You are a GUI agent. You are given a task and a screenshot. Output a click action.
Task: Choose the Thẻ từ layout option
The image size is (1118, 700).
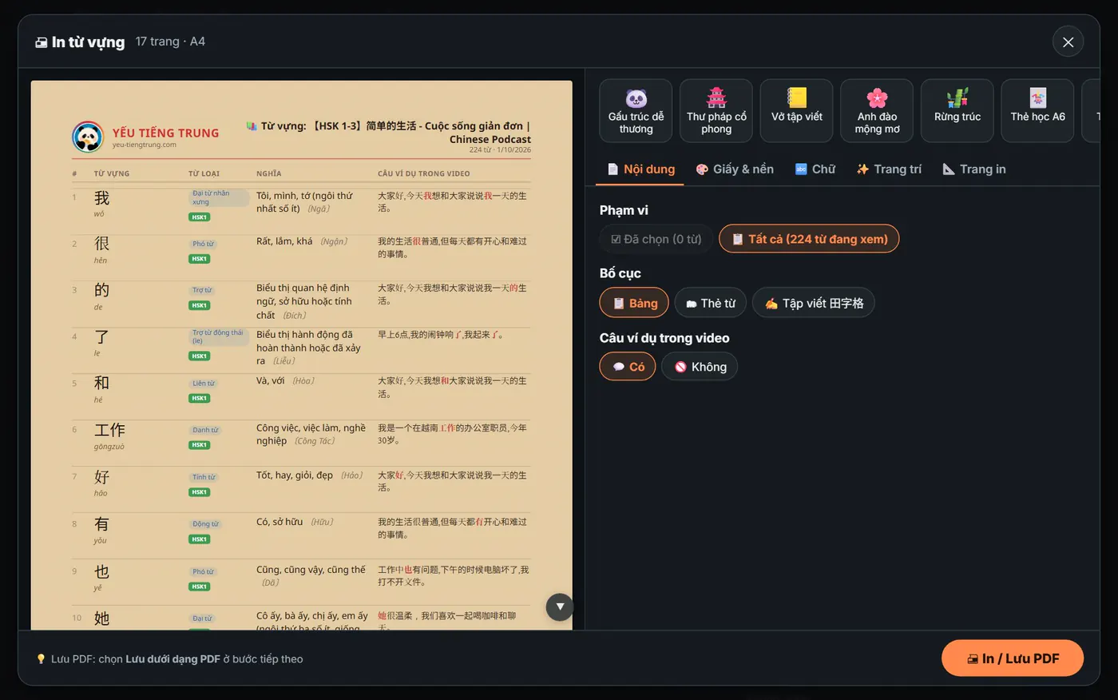(711, 303)
